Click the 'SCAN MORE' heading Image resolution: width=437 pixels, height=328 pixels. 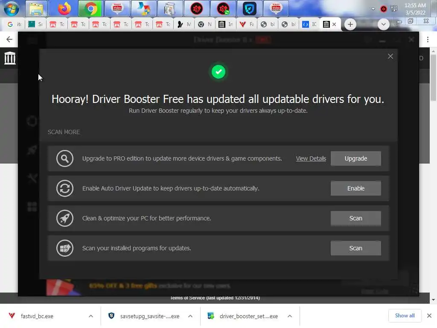coord(64,132)
